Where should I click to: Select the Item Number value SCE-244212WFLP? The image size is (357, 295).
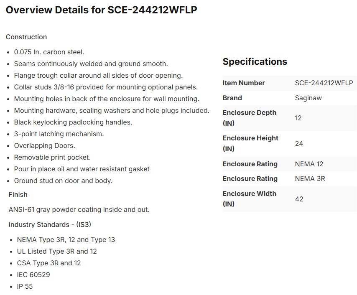[324, 83]
